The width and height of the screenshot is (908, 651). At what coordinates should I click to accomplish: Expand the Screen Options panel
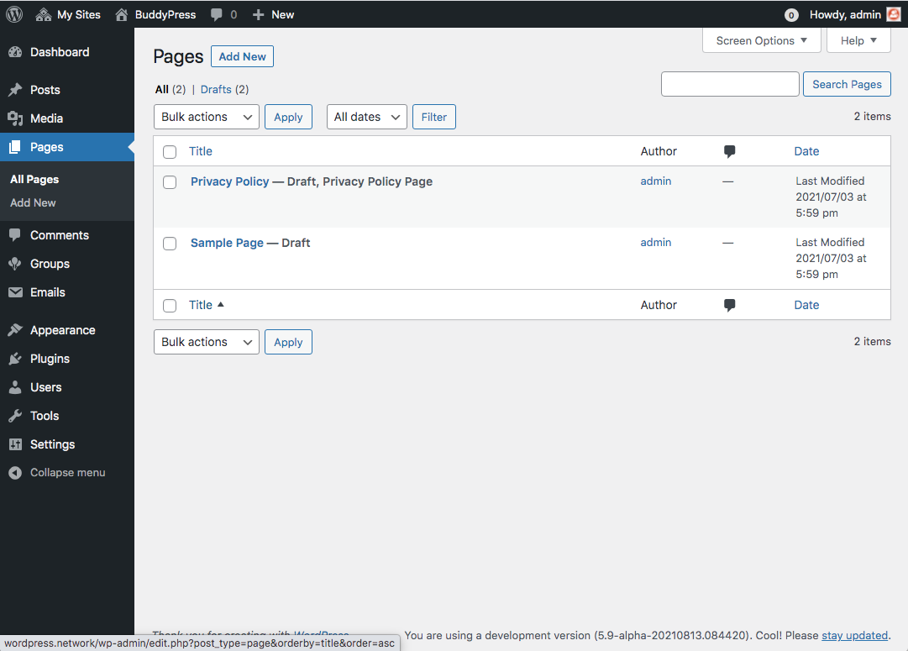(x=761, y=40)
